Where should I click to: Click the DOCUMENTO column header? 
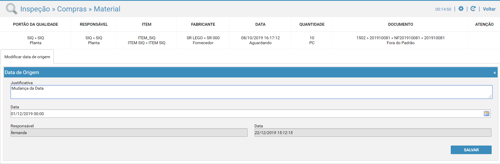400,24
